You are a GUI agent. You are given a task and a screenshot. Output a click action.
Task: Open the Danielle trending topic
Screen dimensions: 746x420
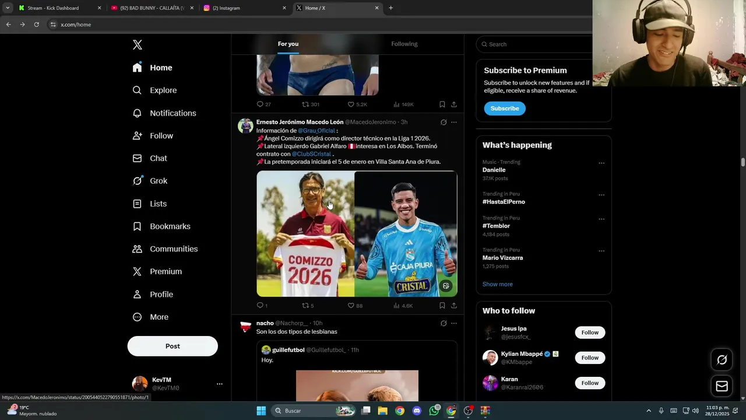coord(494,170)
